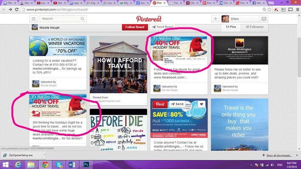Click the heart like icon on cruise pin
The image size is (301, 169).
(201, 104)
